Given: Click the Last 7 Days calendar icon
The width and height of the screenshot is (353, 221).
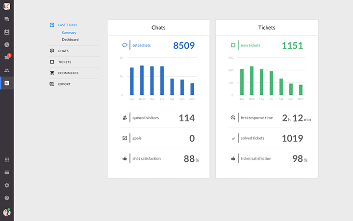Looking at the screenshot, I should pos(52,25).
